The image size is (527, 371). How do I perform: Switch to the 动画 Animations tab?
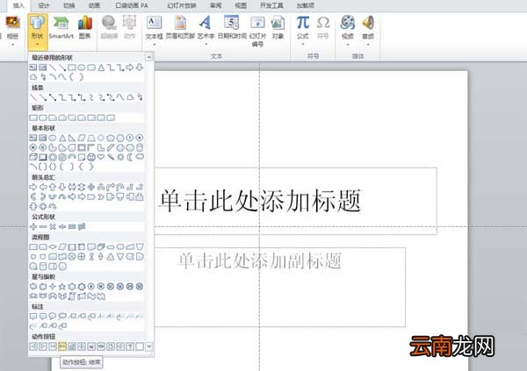[x=94, y=5]
